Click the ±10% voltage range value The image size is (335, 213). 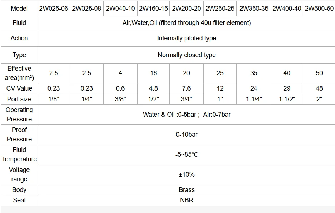(x=186, y=174)
